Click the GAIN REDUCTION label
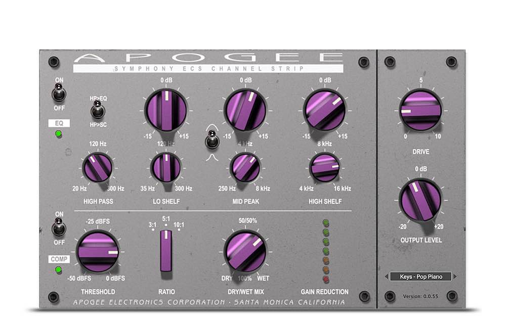The width and height of the screenshot is (506, 316). click(x=325, y=292)
